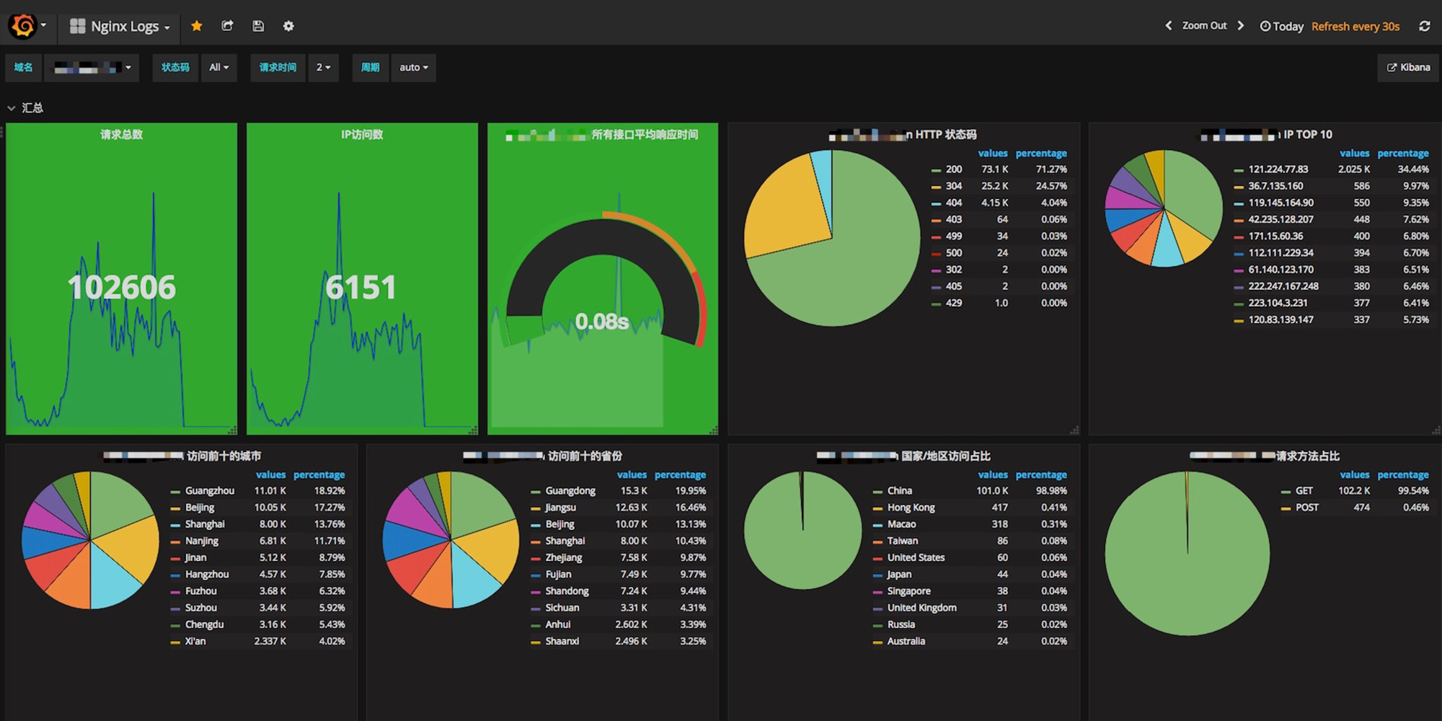Shift time range forward with right arrow
Image resolution: width=1442 pixels, height=721 pixels.
[x=1241, y=26]
